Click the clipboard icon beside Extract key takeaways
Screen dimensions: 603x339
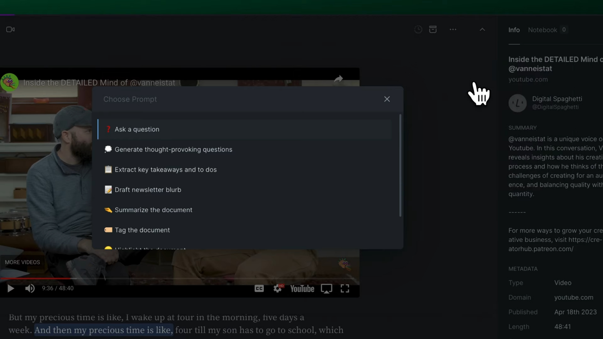point(108,169)
